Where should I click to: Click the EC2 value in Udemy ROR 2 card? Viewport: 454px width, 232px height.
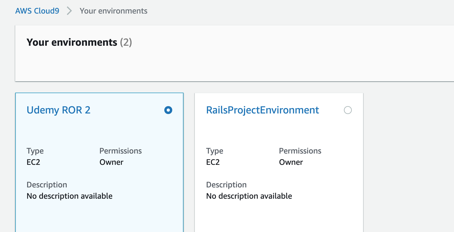33,162
